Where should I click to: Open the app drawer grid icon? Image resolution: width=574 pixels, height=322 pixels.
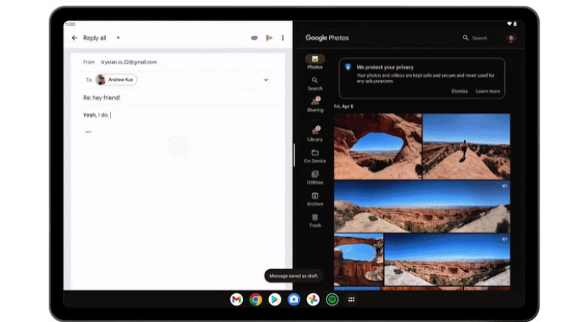[x=351, y=300]
